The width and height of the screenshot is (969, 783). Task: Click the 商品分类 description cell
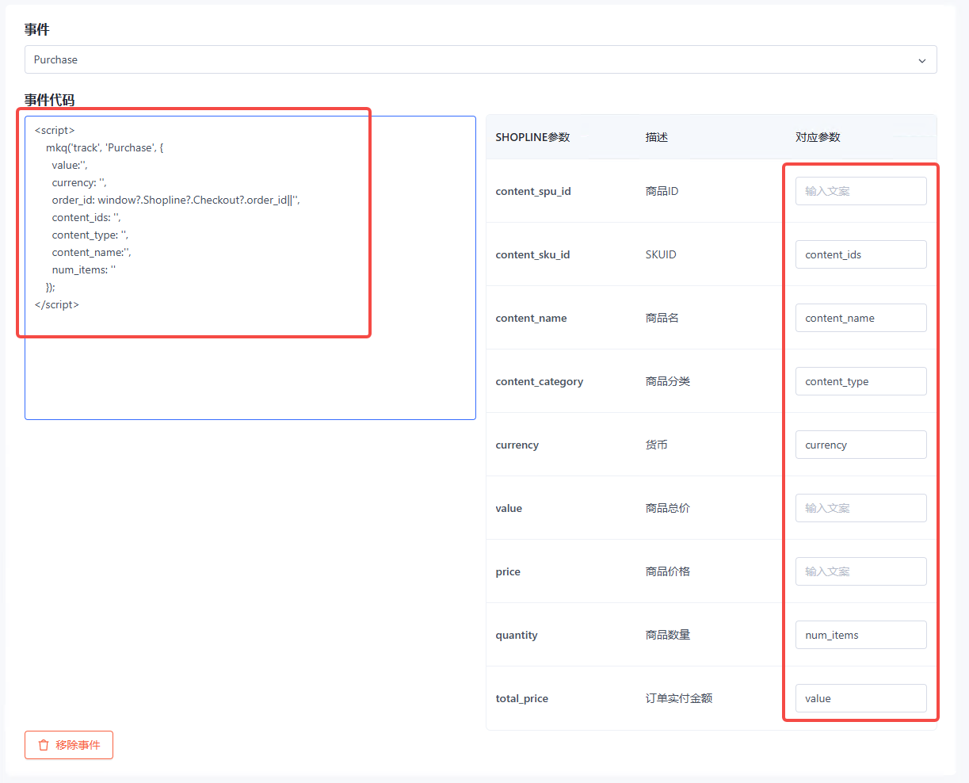click(668, 381)
